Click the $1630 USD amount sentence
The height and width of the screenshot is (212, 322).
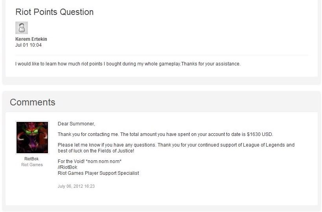coord(165,134)
